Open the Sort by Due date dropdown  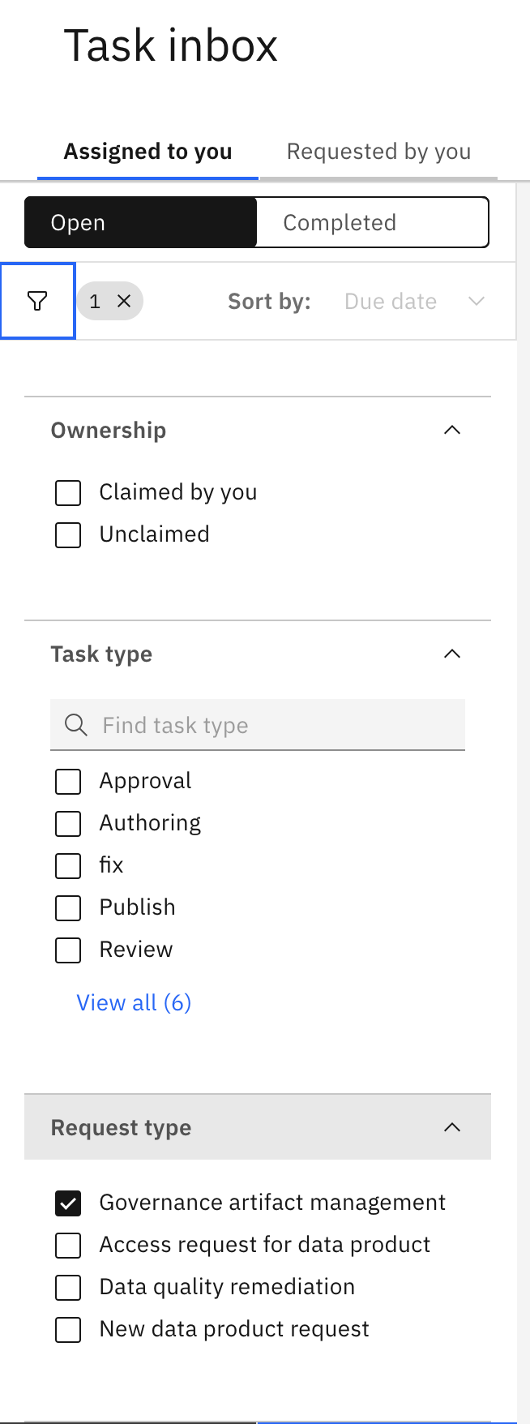click(x=414, y=302)
